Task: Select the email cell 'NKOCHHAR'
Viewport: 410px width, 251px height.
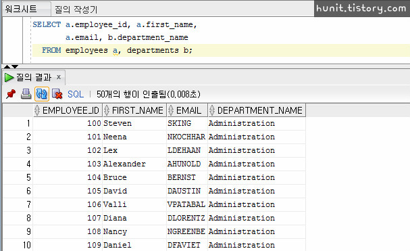Action: click(x=187, y=137)
